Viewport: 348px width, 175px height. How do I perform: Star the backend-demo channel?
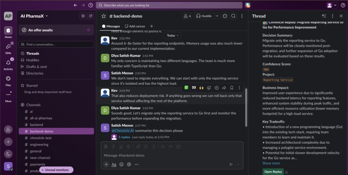click(x=104, y=16)
